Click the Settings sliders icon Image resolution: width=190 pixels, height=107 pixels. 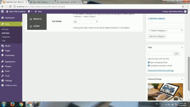pyautogui.click(x=3, y=81)
